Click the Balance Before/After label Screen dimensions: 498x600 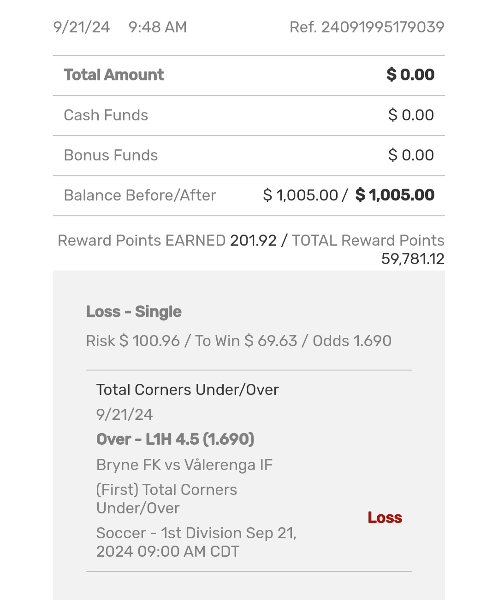pyautogui.click(x=140, y=195)
